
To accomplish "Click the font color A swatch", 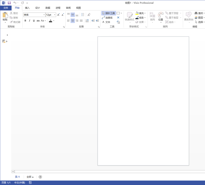I will [x=51, y=21].
